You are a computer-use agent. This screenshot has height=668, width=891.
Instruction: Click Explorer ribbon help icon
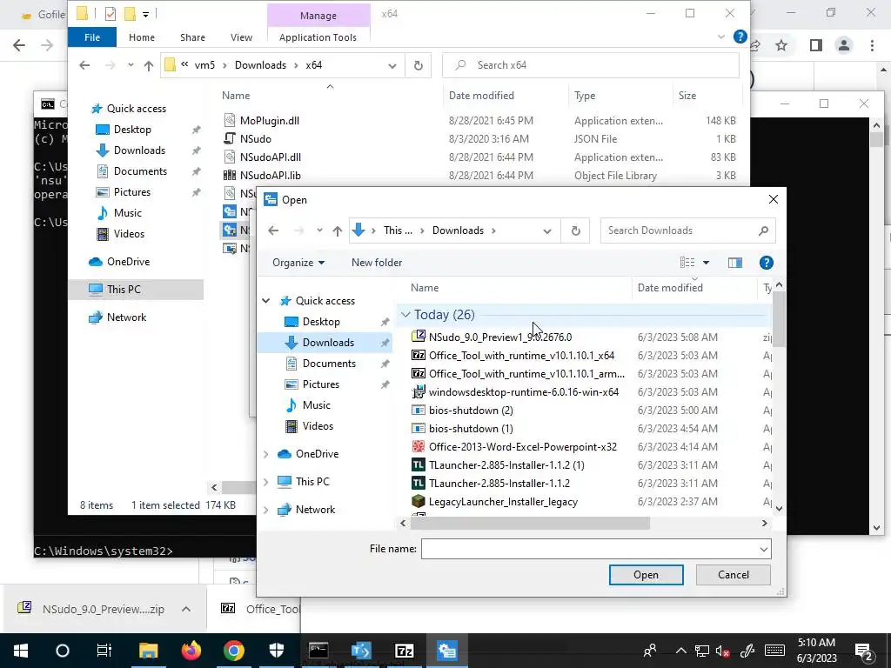pos(740,37)
